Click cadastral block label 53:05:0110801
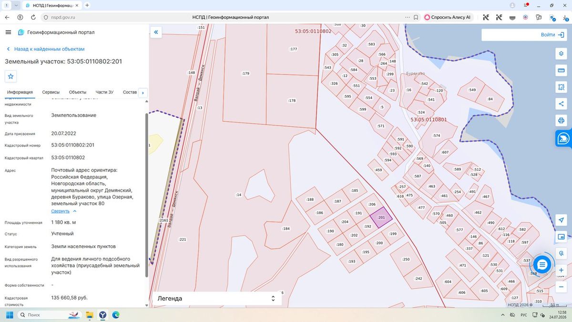The image size is (572, 322). [x=429, y=120]
